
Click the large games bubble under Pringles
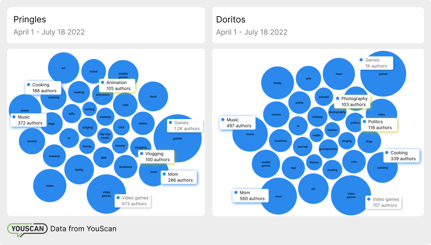(x=178, y=139)
